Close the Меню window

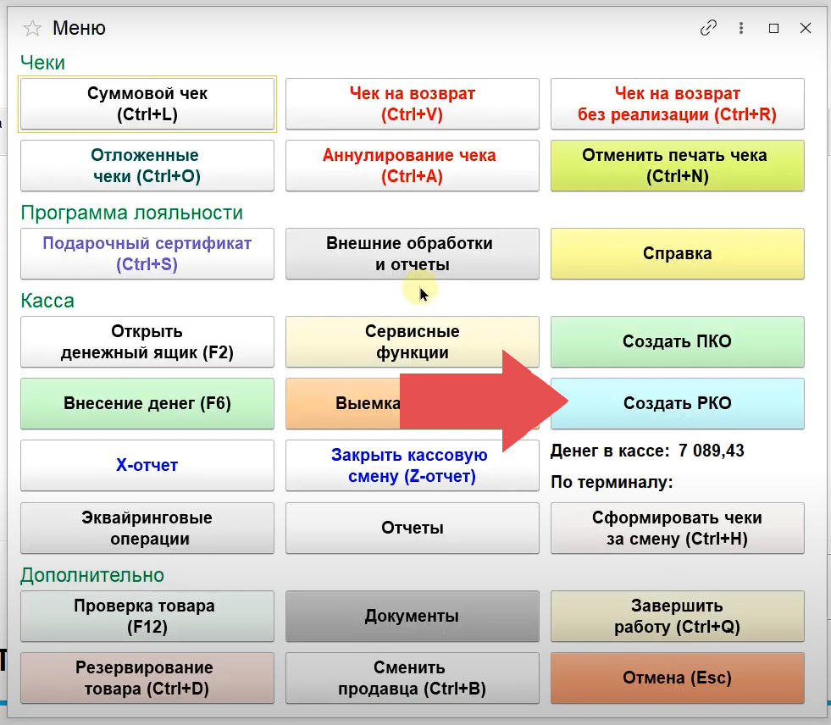[x=806, y=28]
